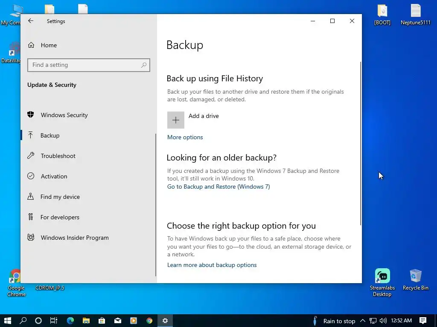The width and height of the screenshot is (437, 327).
Task: Click the Find my device person icon
Action: [x=31, y=197]
